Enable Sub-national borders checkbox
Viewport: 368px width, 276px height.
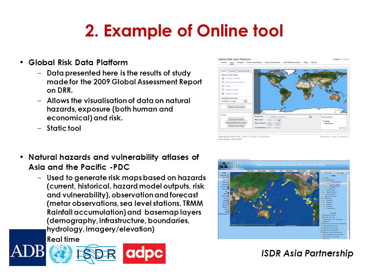(x=223, y=82)
